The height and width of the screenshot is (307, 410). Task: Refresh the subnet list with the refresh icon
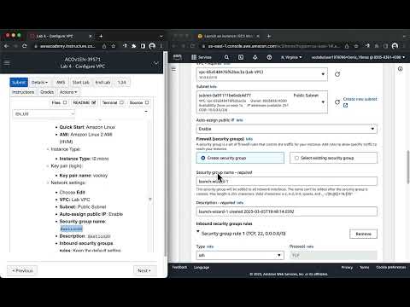(337, 102)
